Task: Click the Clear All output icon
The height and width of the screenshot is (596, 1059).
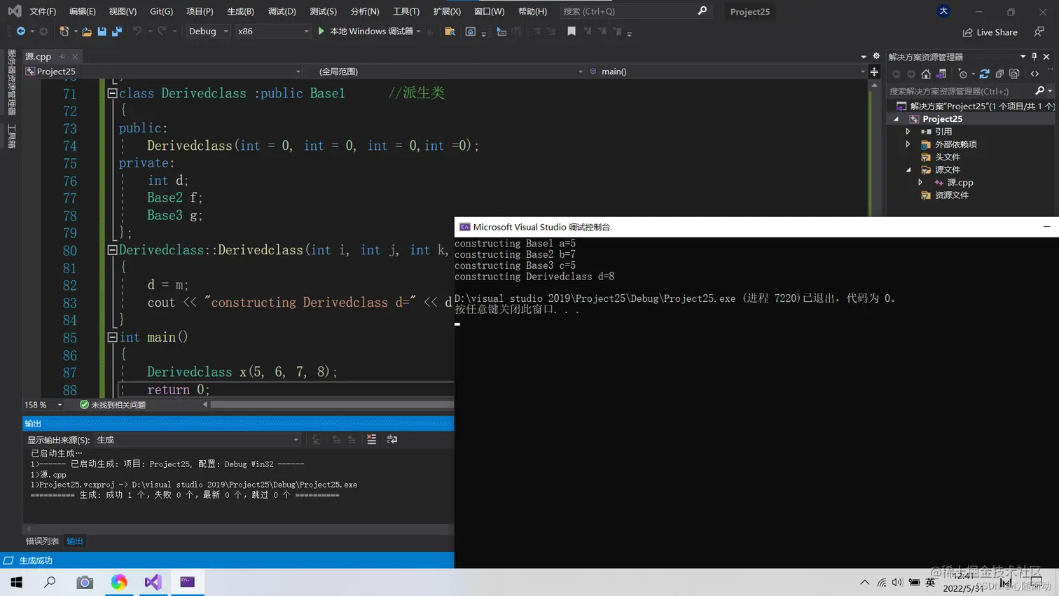Action: point(371,440)
